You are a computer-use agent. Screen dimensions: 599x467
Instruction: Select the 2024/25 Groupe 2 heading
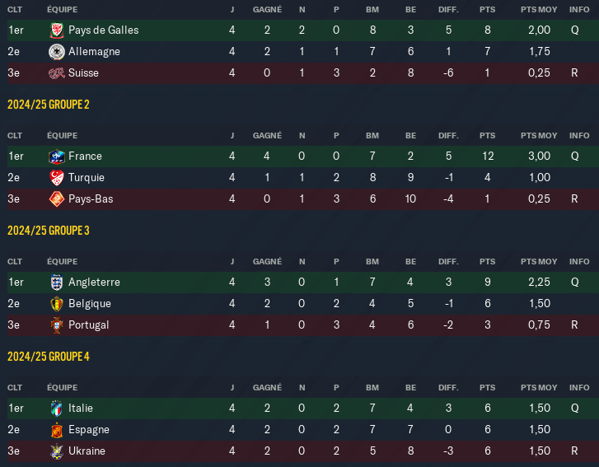click(48, 105)
